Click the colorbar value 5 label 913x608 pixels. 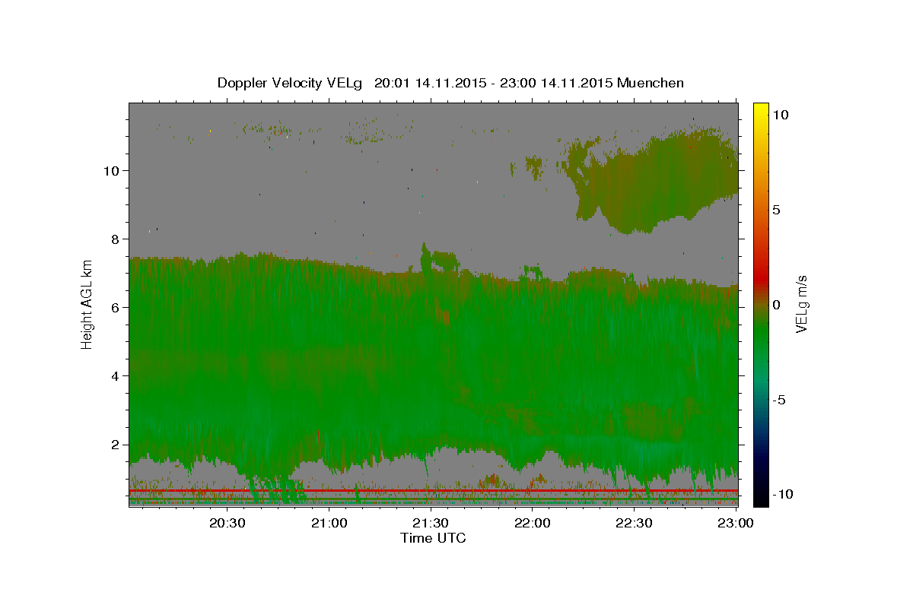point(777,210)
